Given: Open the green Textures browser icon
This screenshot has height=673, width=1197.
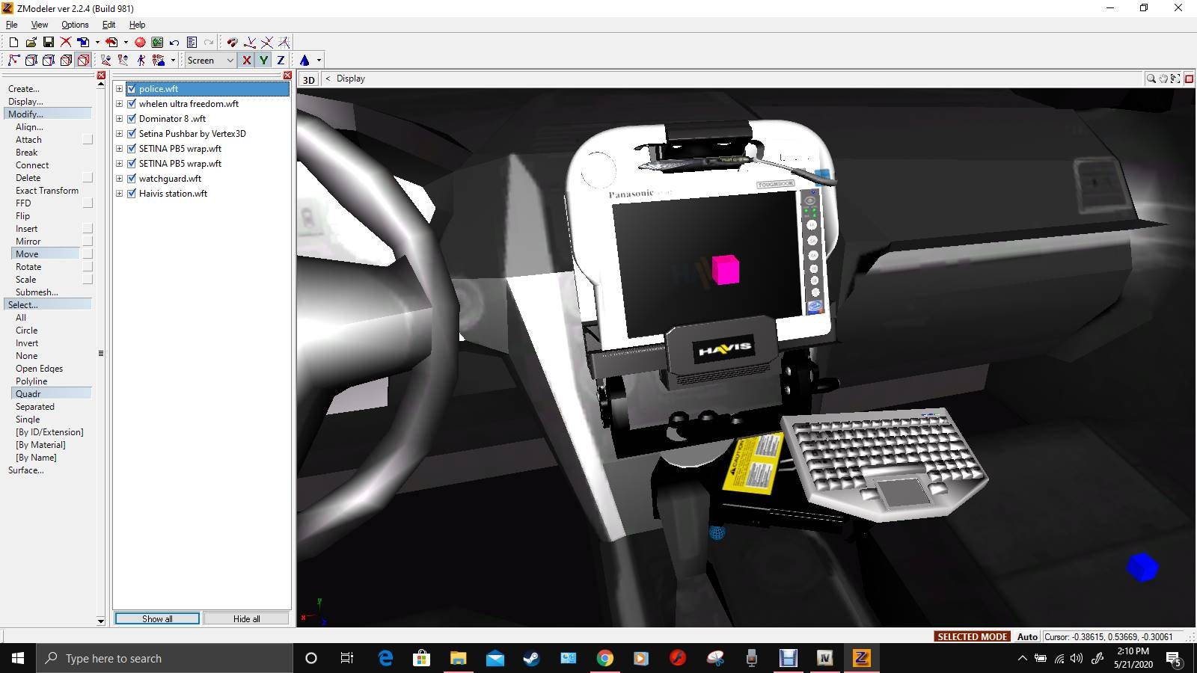Looking at the screenshot, I should (157, 43).
